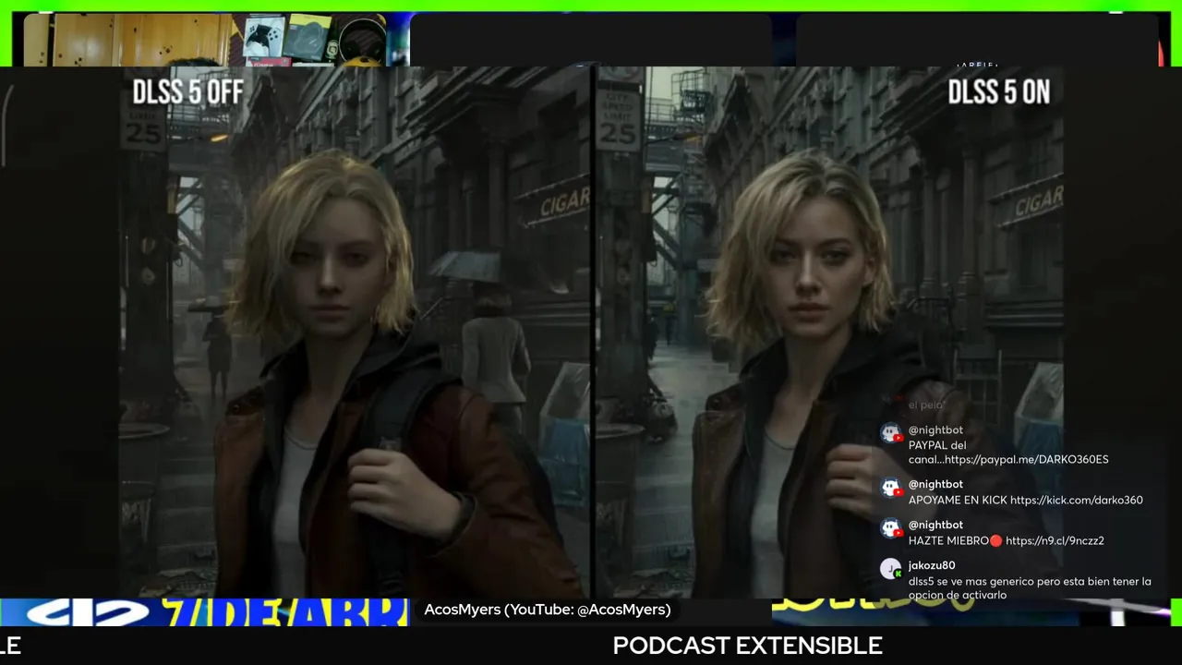Click the jakozu80 username in chat
This screenshot has width=1182, height=665.
pyautogui.click(x=932, y=565)
